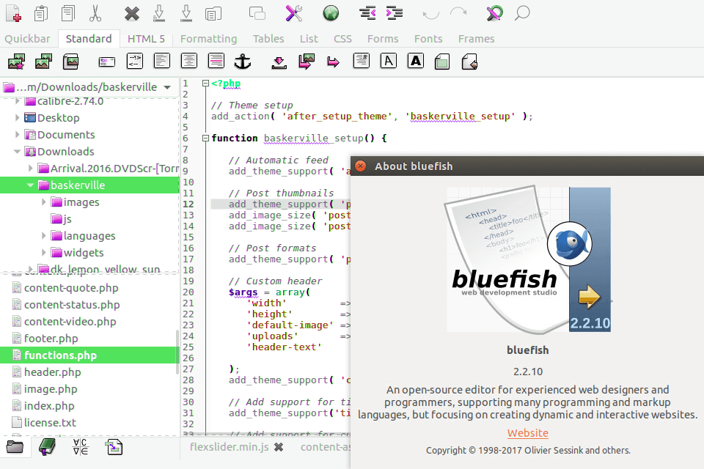Open the directory path dropdown
This screenshot has width=704, height=469.
[x=168, y=86]
